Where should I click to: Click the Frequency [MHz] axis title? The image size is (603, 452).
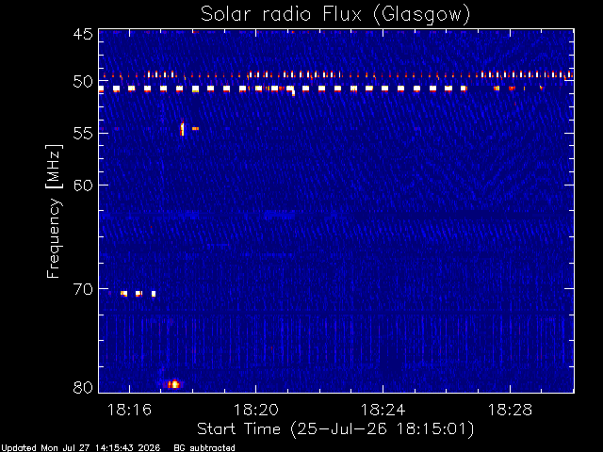point(54,211)
